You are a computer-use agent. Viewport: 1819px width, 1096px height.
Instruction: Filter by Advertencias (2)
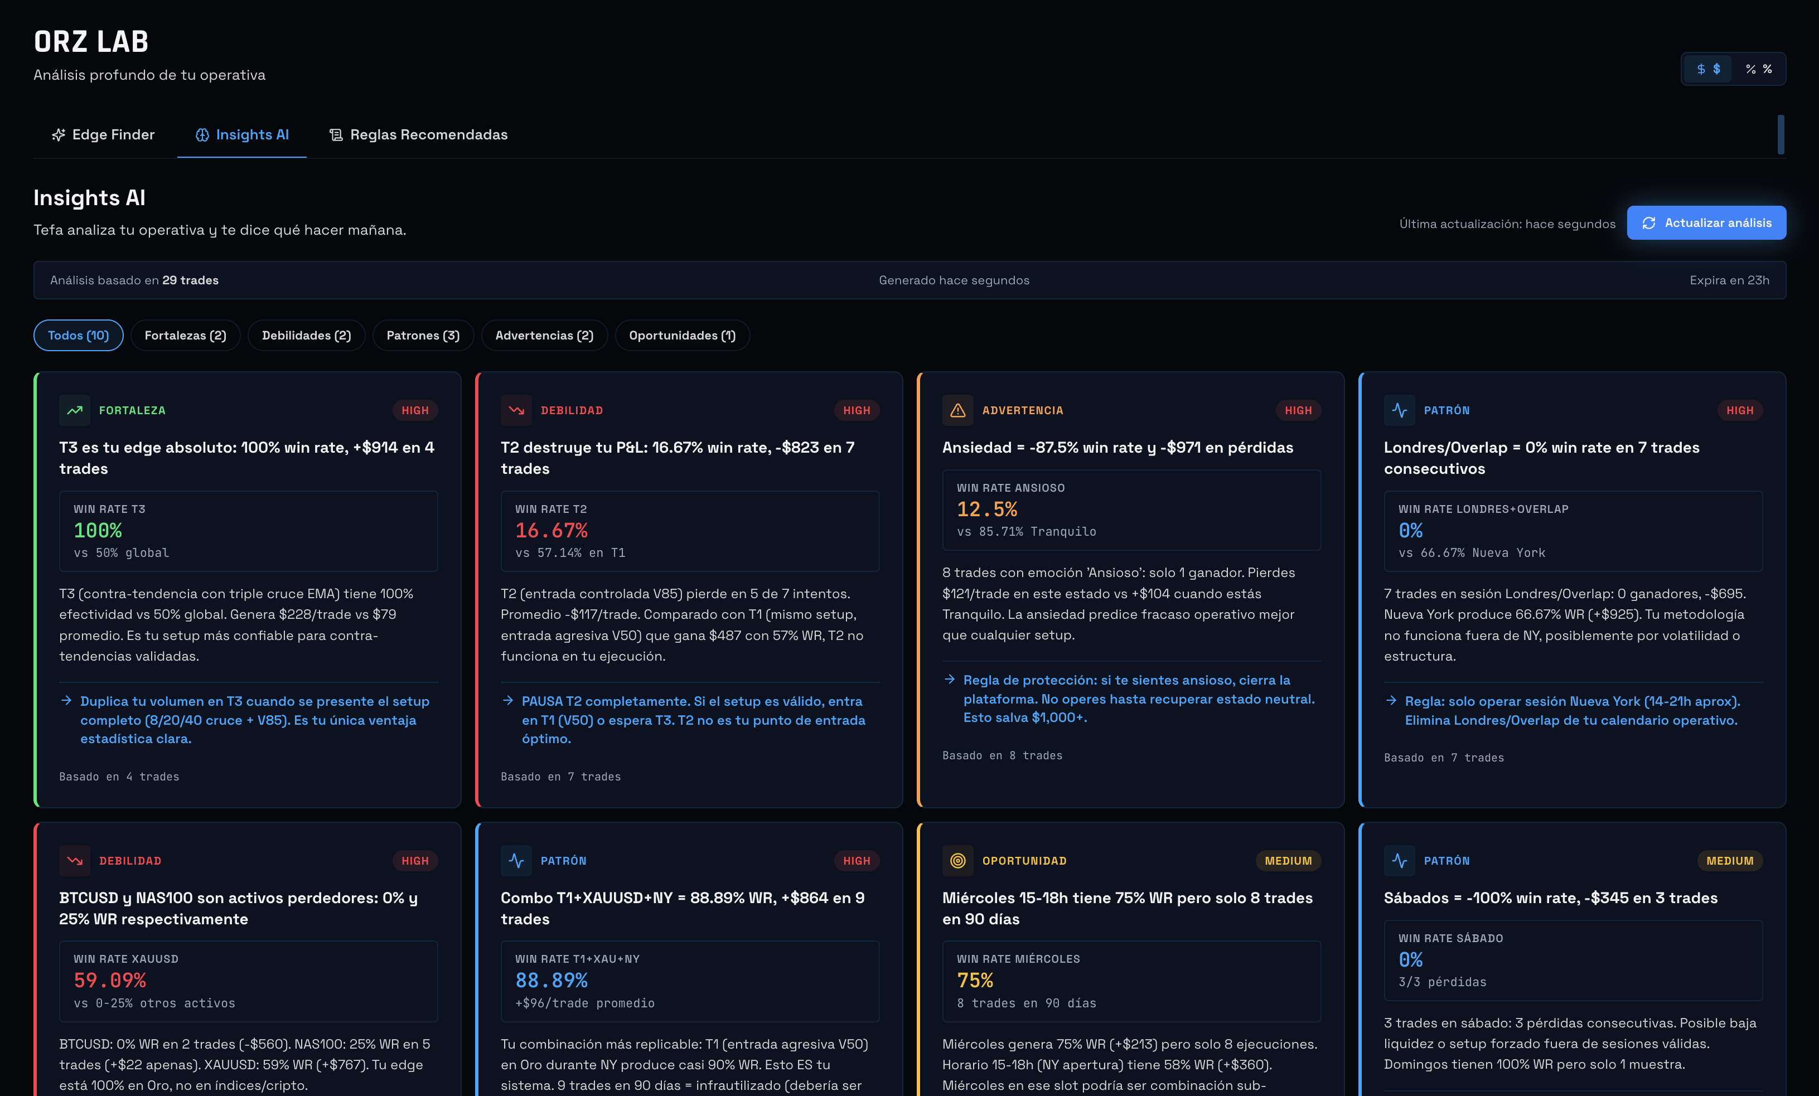point(544,335)
